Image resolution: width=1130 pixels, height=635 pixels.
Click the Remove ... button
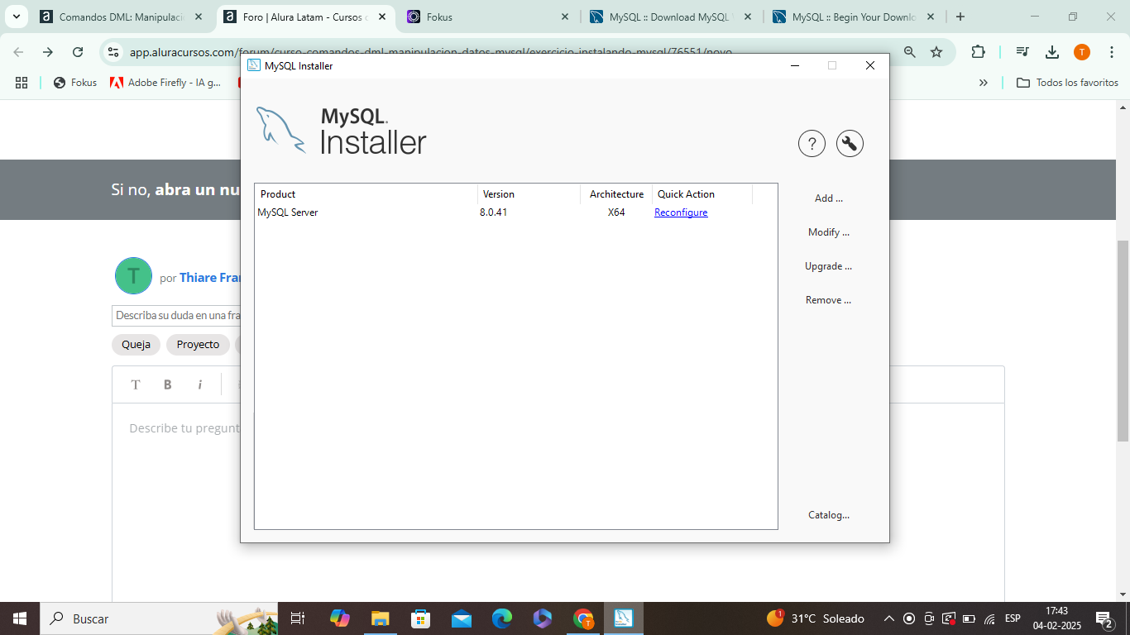829,300
